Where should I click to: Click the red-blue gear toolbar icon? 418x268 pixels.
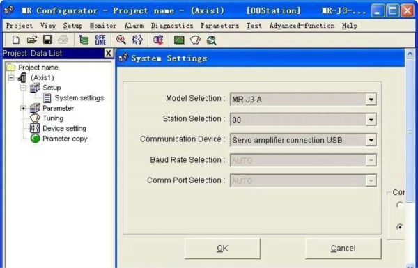158,40
